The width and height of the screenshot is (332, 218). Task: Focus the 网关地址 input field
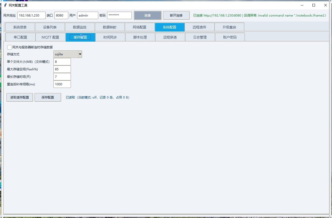coord(31,16)
